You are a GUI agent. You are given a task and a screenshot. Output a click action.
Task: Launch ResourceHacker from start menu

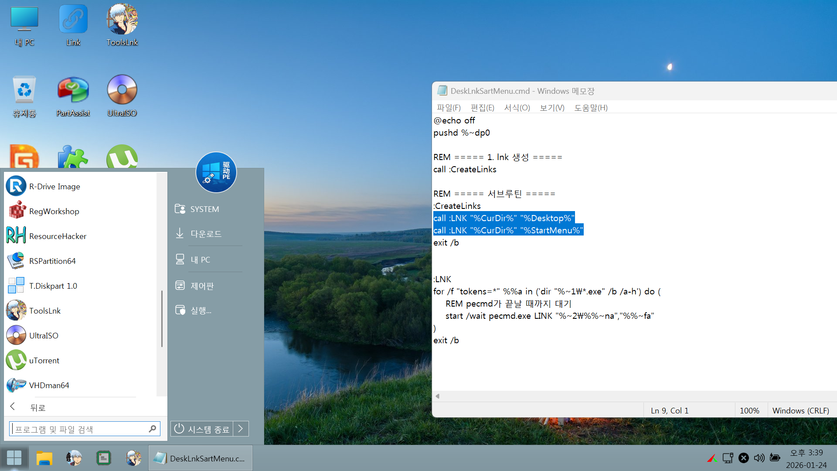58,236
